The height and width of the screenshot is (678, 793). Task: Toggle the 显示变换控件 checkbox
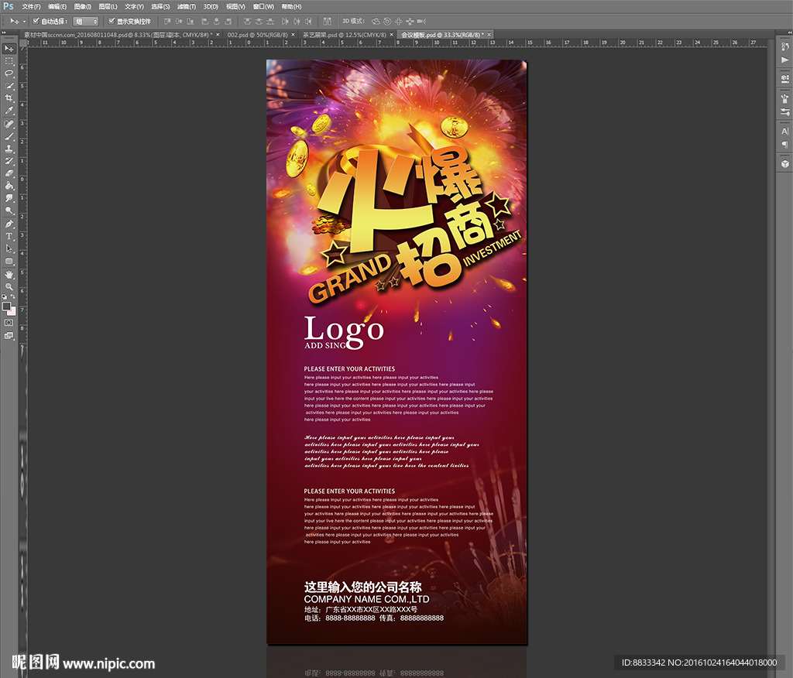[112, 21]
